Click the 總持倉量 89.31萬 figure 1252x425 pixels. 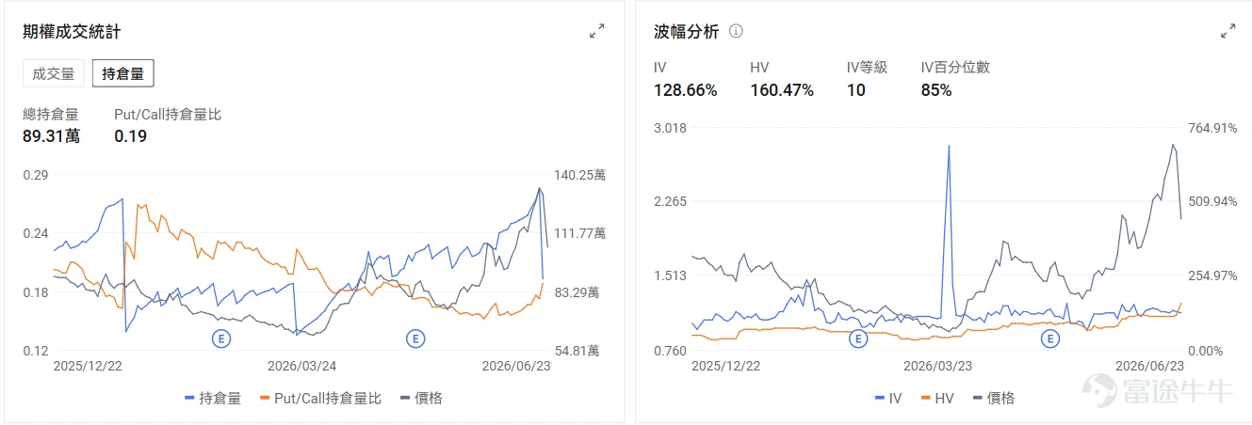coord(51,136)
